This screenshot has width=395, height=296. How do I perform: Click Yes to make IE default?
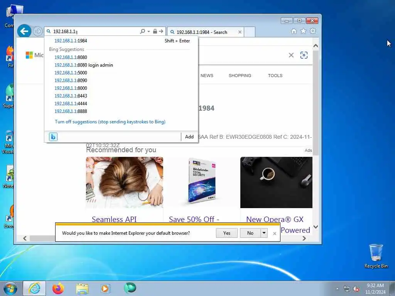coord(227,233)
